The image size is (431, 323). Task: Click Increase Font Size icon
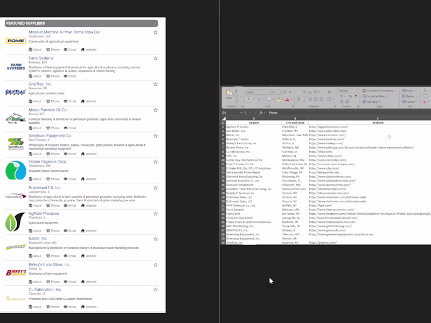pos(284,92)
